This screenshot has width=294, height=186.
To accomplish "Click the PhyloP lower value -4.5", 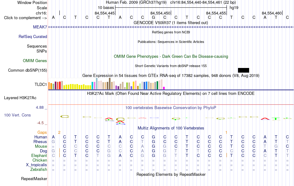I will 40,123.
